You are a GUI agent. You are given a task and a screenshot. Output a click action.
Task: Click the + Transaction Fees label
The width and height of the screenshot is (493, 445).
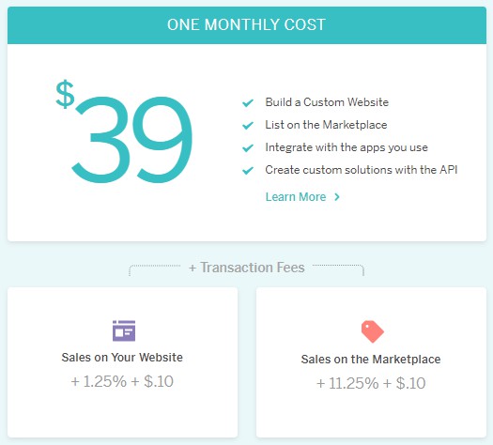pos(247,268)
